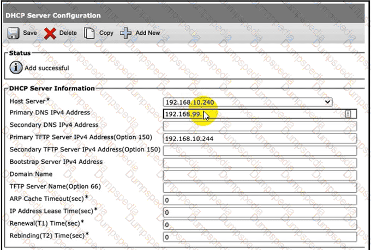The width and height of the screenshot is (371, 250).
Task: Click the red X Delete icon
Action: 50,33
